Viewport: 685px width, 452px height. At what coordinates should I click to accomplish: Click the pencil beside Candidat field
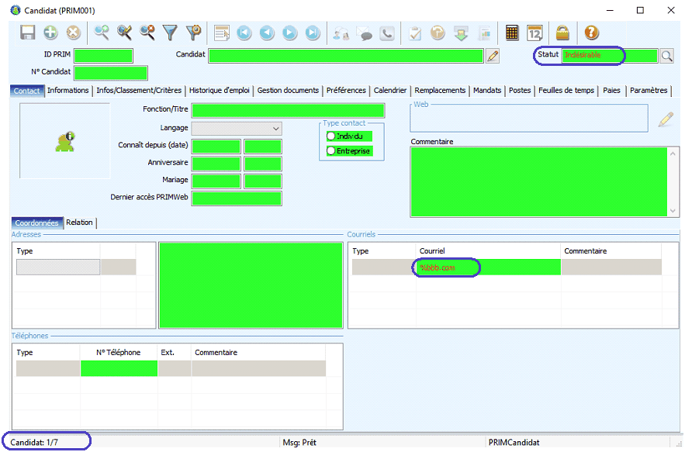tap(493, 56)
